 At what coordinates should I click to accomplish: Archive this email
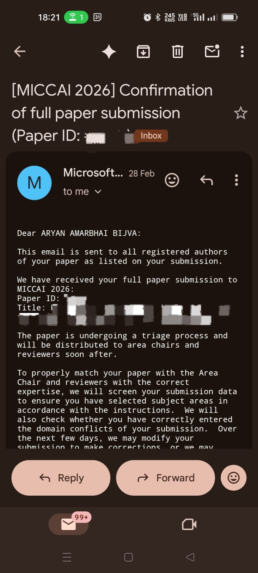coord(143,52)
